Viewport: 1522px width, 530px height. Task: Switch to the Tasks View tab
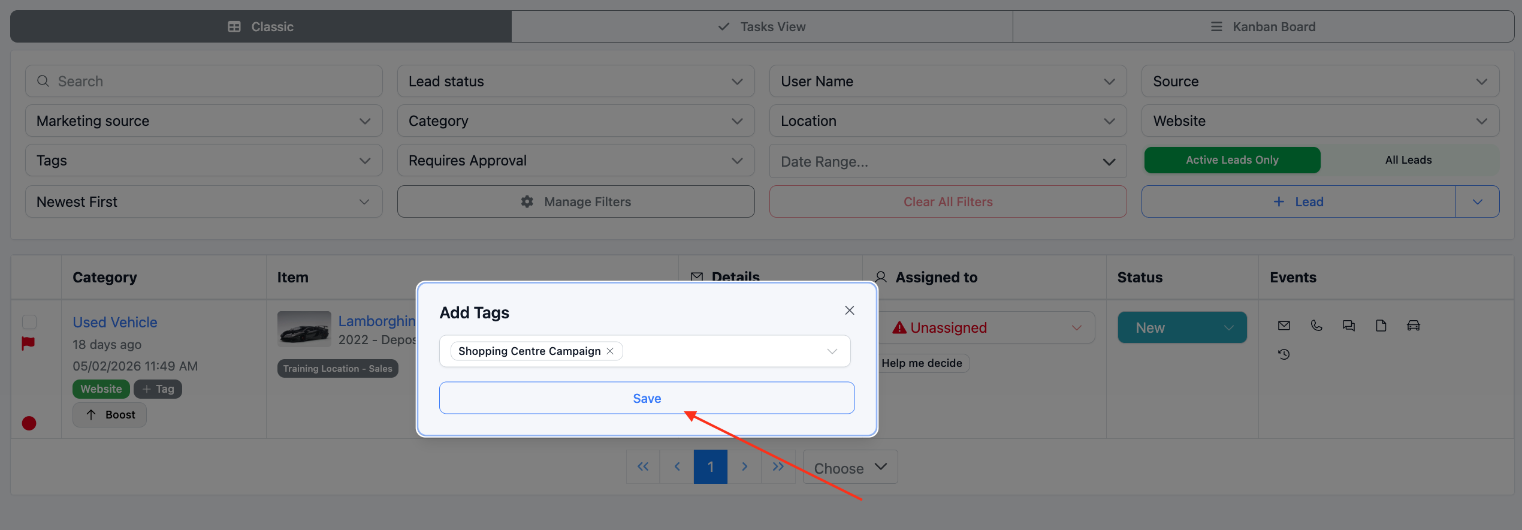tap(762, 27)
